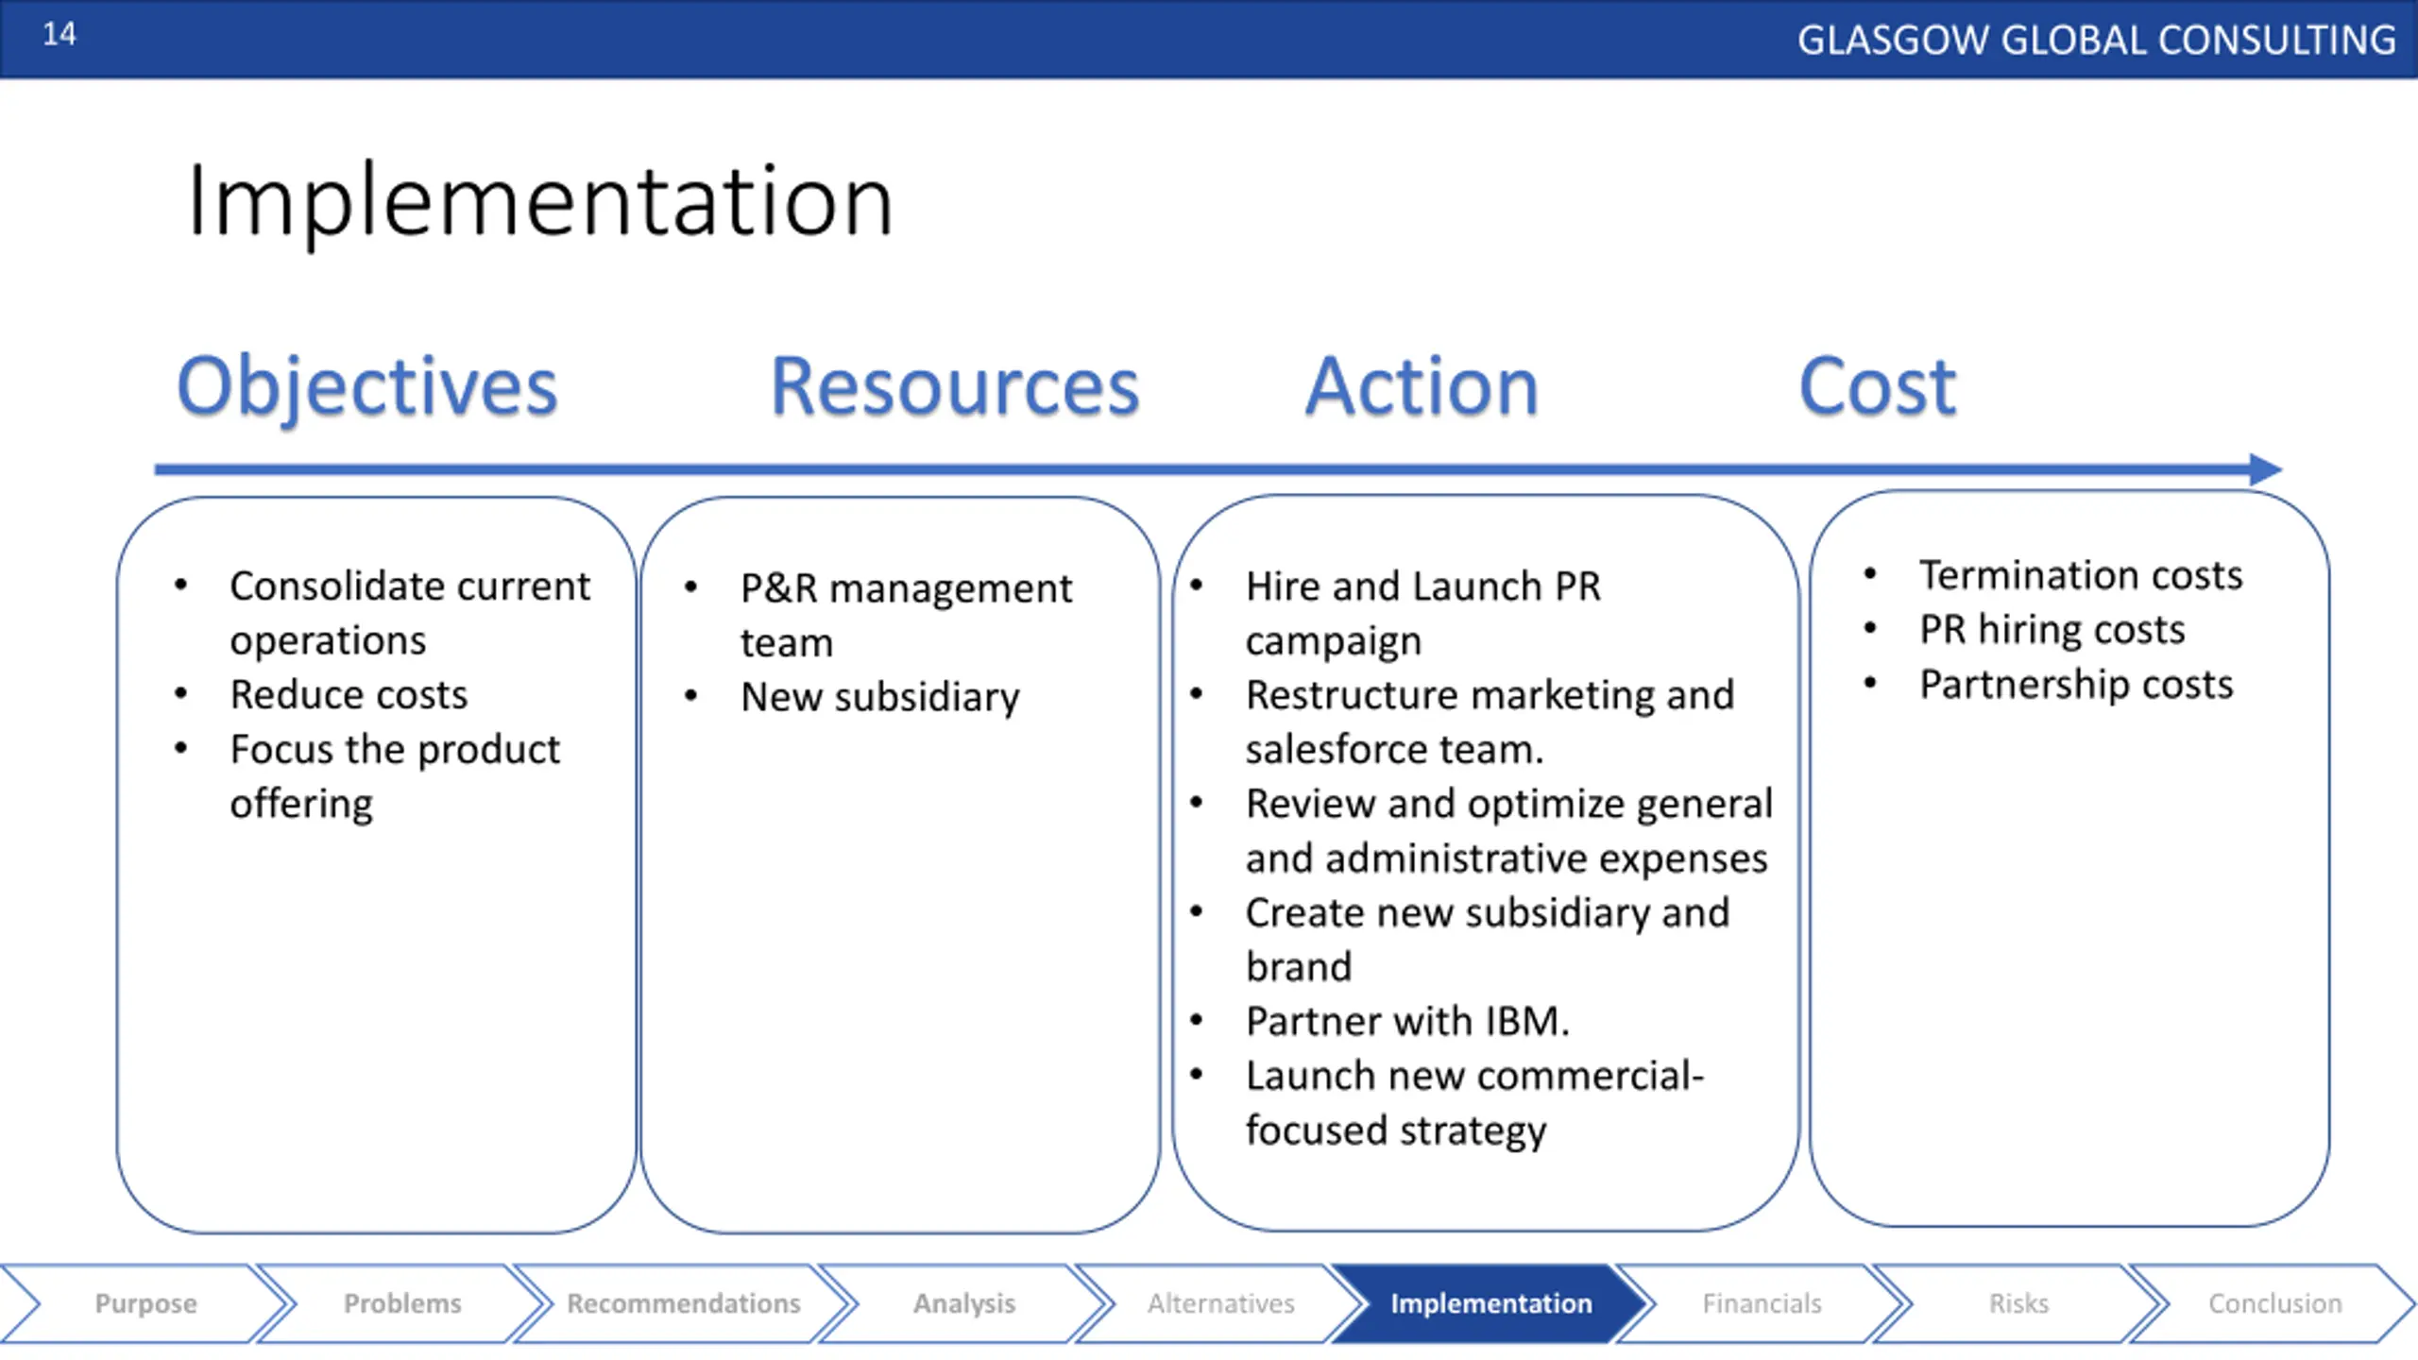Jump to the Analysis section
The width and height of the screenshot is (2418, 1360).
pos(963,1303)
